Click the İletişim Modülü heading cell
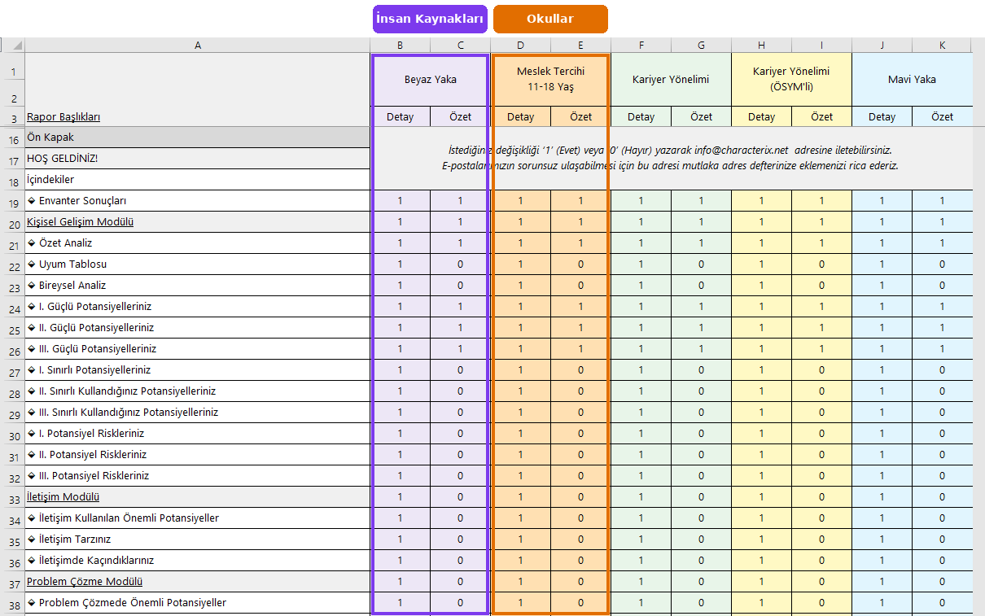This screenshot has height=616, width=985. (198, 497)
